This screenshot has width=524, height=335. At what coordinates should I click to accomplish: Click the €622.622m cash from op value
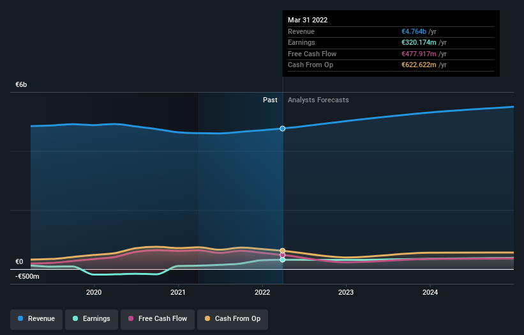pos(419,65)
